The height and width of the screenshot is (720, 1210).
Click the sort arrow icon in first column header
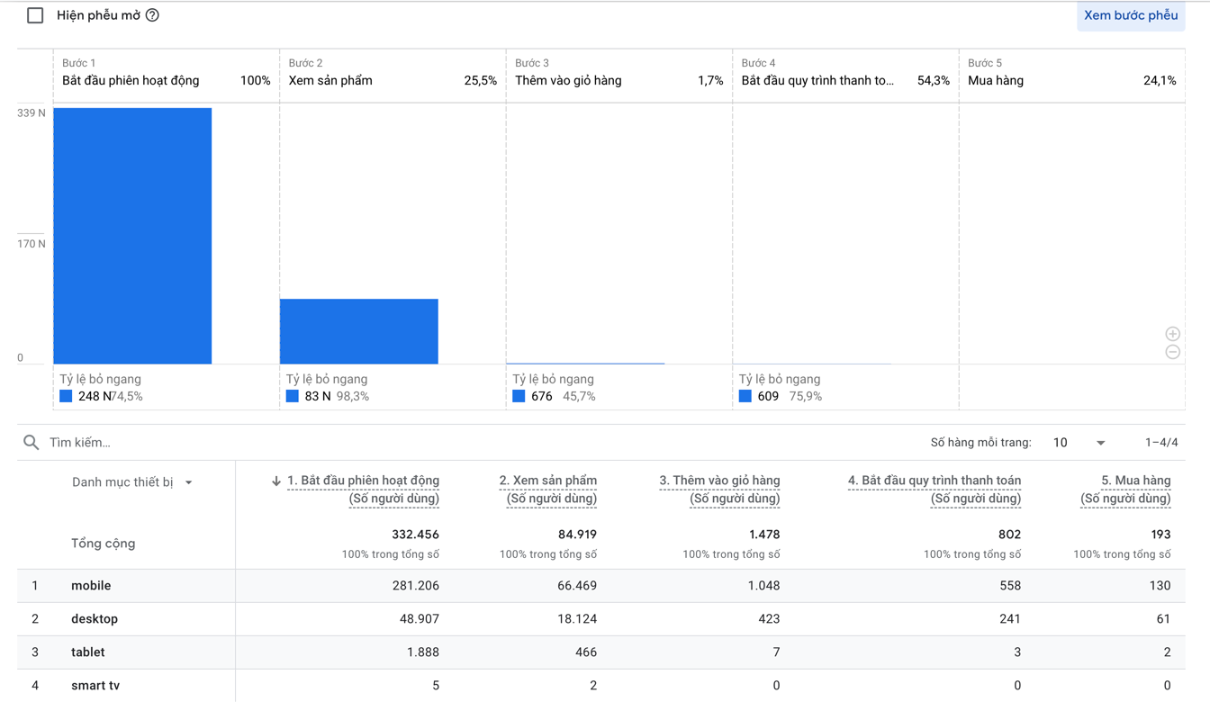click(x=276, y=481)
